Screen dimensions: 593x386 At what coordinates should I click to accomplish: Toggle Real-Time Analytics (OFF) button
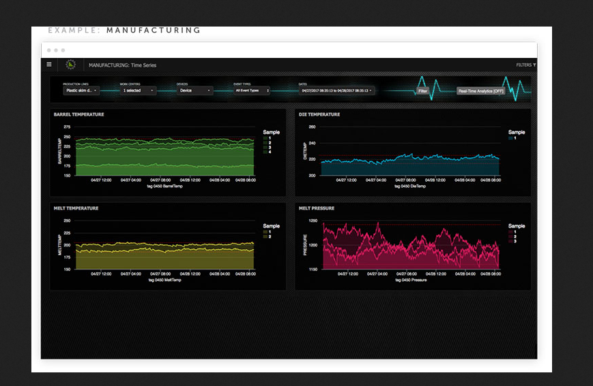pyautogui.click(x=481, y=91)
